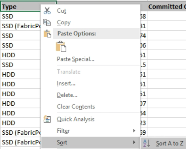Choose the large Paste clipboard button
Screen dimensions: 186x149
61,46
